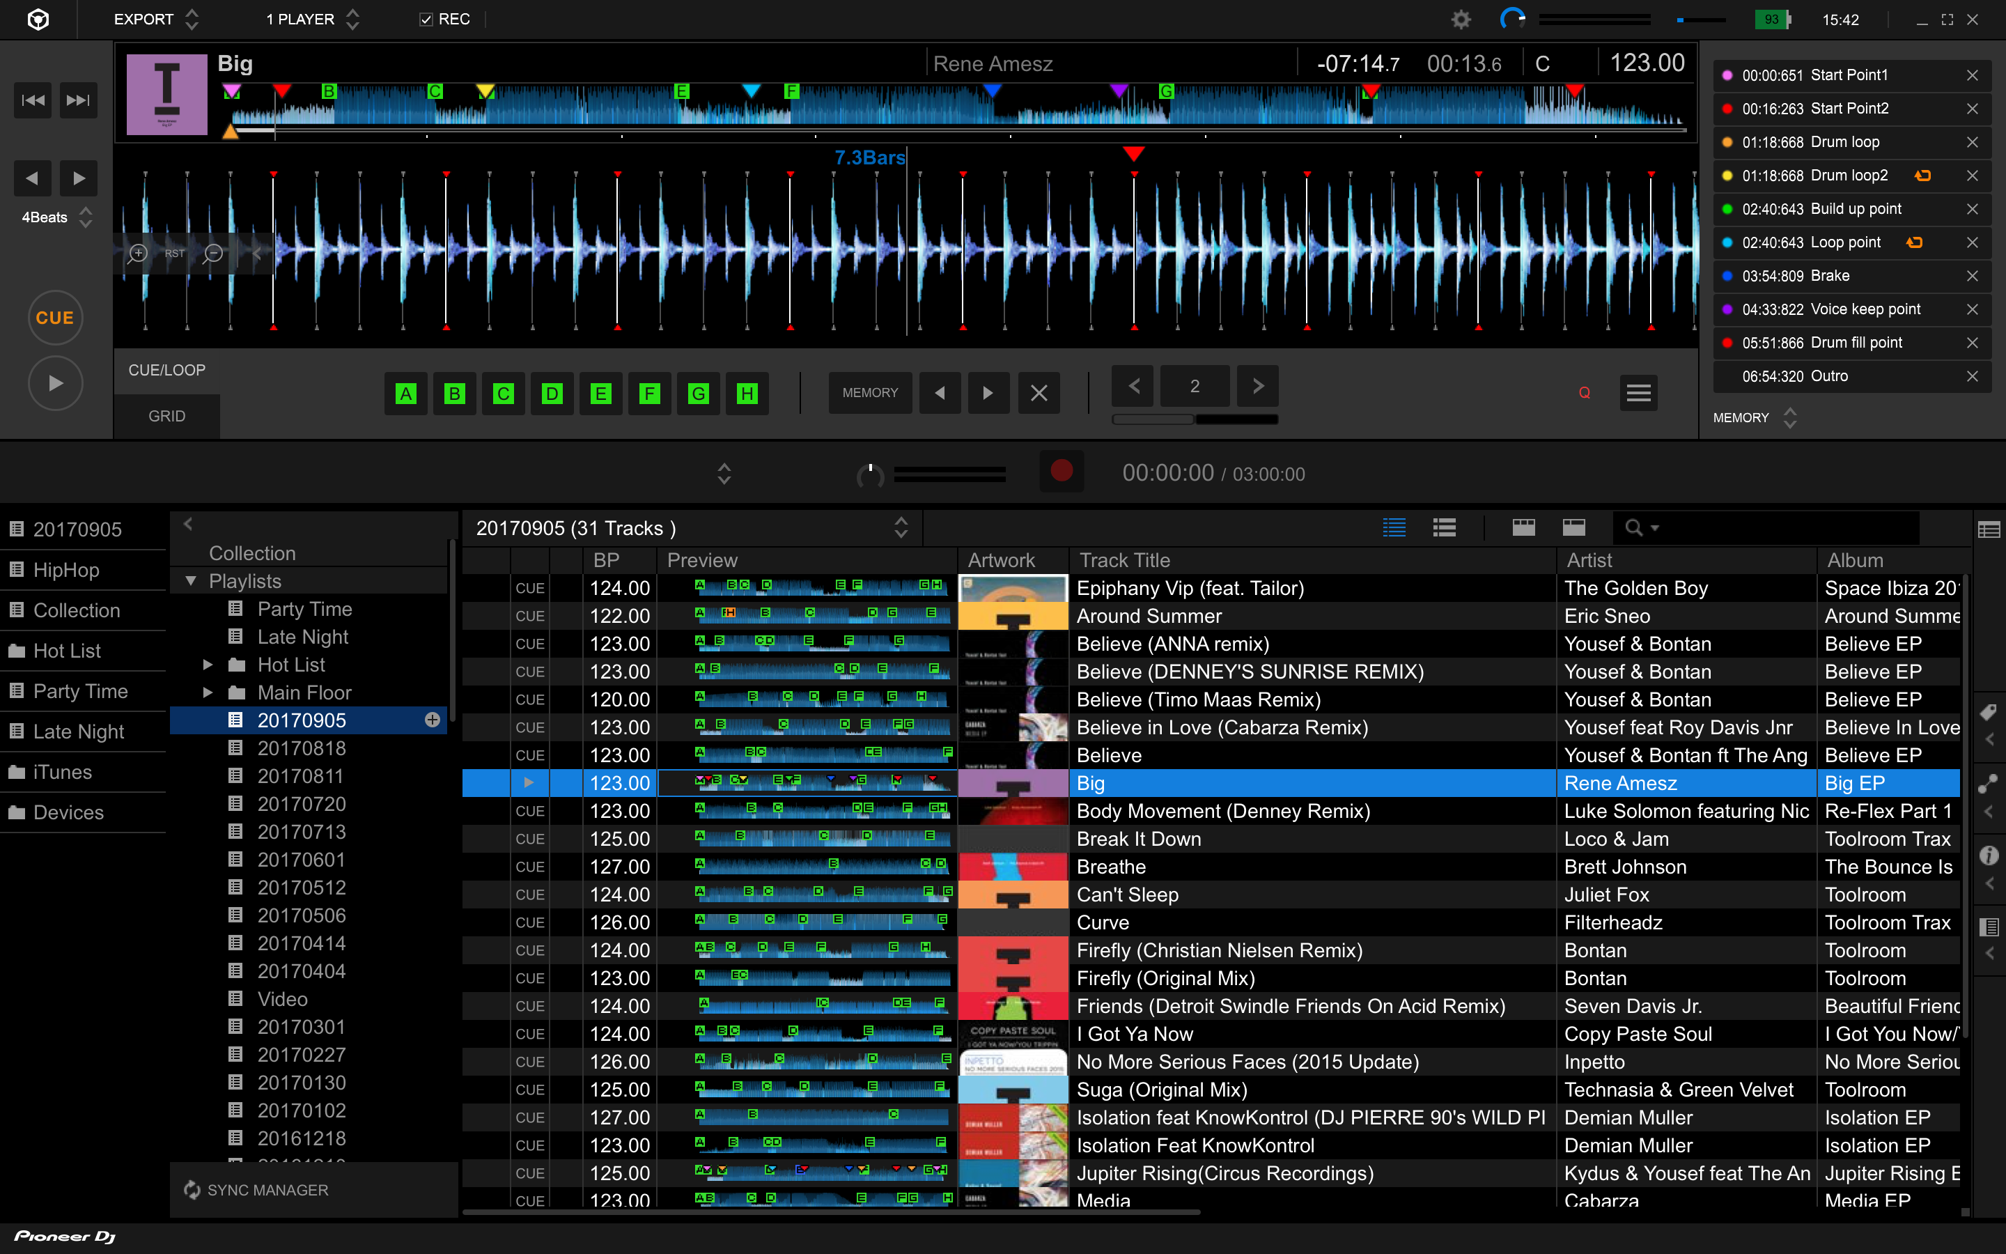Click the MEMORY cue button
The image size is (2006, 1254).
(x=869, y=392)
